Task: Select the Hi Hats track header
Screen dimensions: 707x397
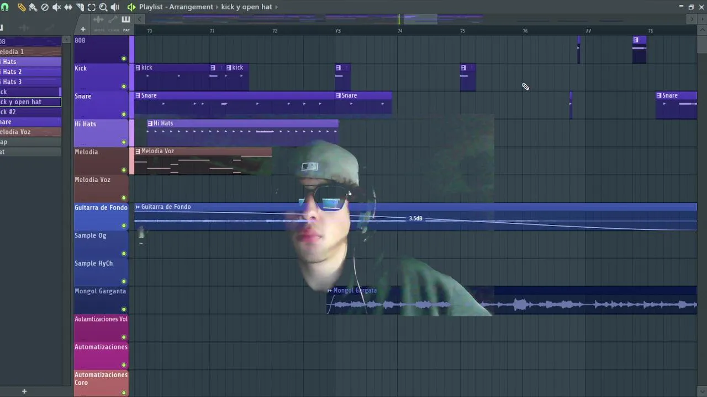Action: tap(101, 133)
